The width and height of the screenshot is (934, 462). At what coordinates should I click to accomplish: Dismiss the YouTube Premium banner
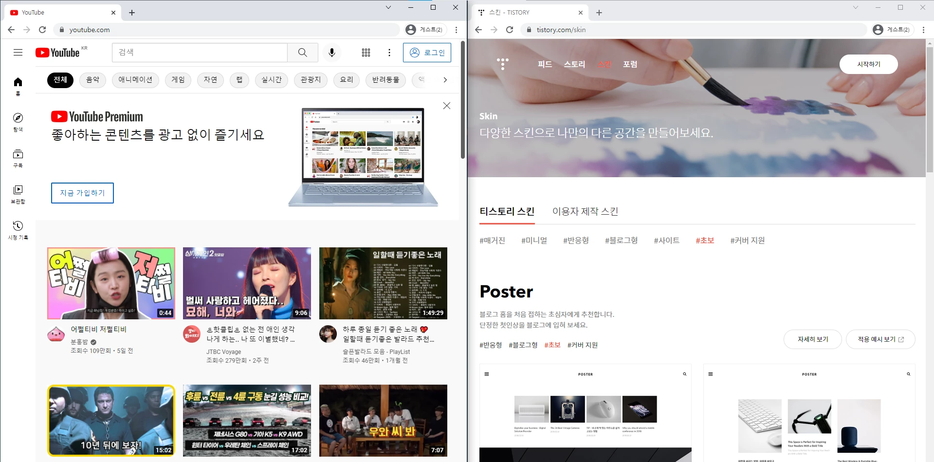447,106
